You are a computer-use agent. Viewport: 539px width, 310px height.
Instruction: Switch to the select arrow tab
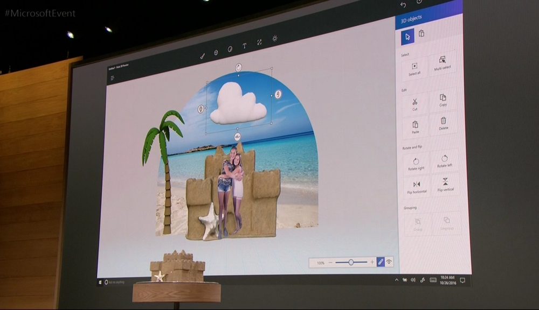[407, 37]
